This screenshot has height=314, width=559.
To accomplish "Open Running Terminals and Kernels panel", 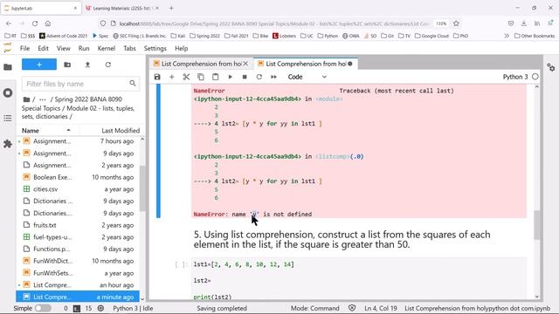I will [x=8, y=93].
